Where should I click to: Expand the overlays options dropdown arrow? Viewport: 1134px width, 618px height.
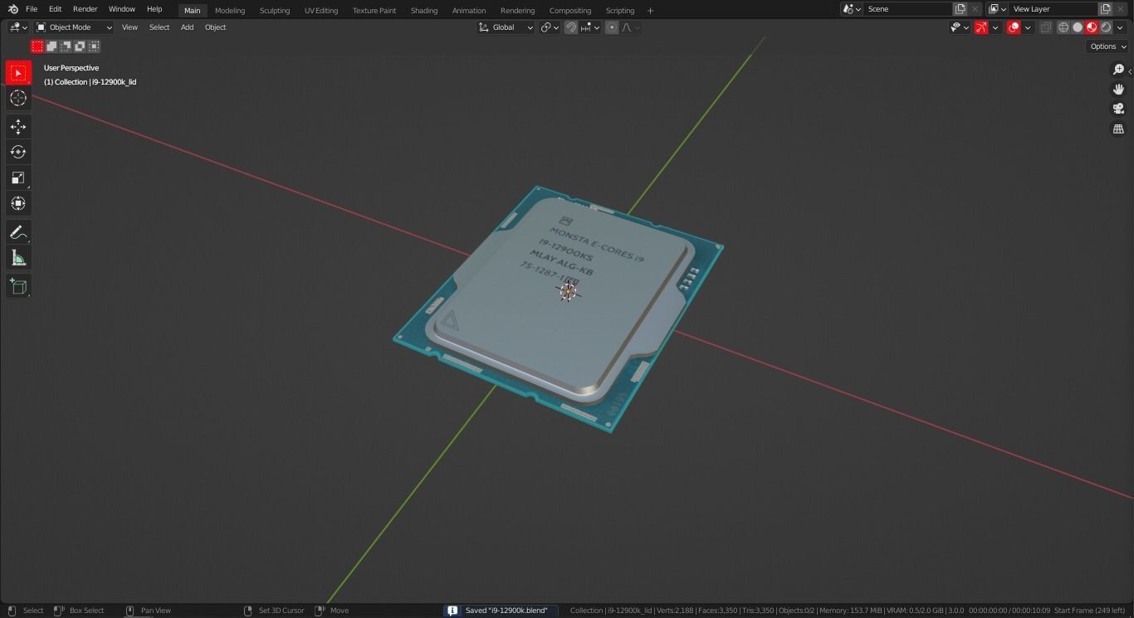[x=1028, y=27]
